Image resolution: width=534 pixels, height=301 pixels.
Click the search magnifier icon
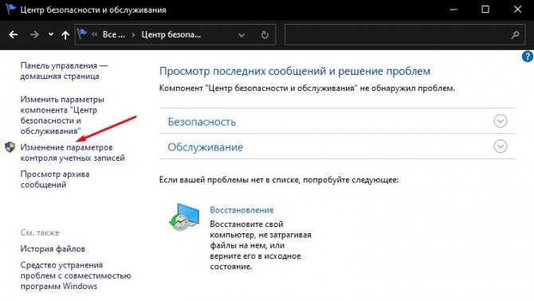pos(515,35)
